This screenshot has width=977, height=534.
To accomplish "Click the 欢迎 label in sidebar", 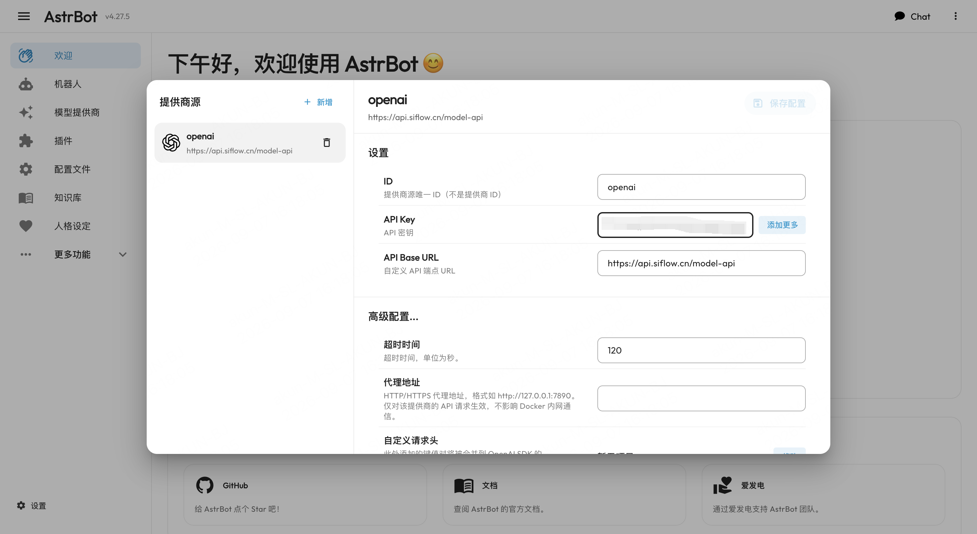I will coord(63,56).
